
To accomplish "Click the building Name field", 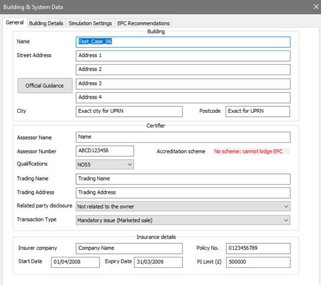I will pyautogui.click(x=183, y=42).
